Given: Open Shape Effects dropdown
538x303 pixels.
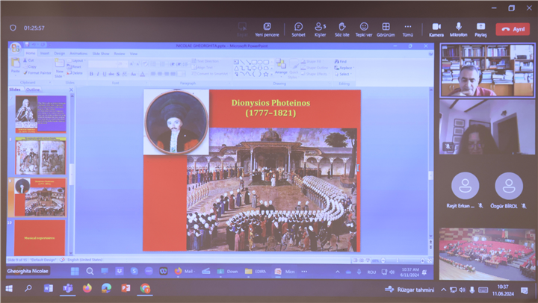Looking at the screenshot, I should (x=314, y=74).
